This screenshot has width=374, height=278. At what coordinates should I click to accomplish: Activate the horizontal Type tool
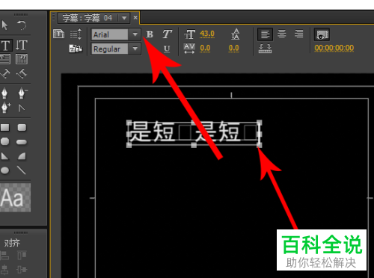coord(5,45)
